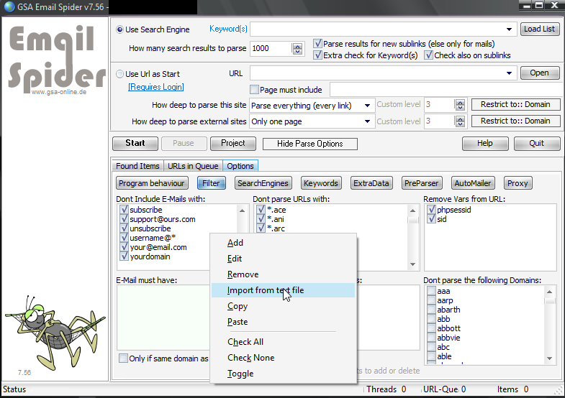
Task: Open How deep to parse this site dropdown
Action: tap(367, 106)
